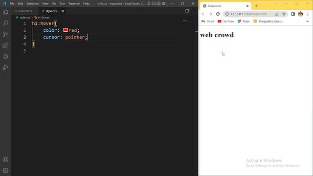Image resolution: width=313 pixels, height=176 pixels.
Task: Toggle panel layout icon in title bar
Action: tap(154, 3)
